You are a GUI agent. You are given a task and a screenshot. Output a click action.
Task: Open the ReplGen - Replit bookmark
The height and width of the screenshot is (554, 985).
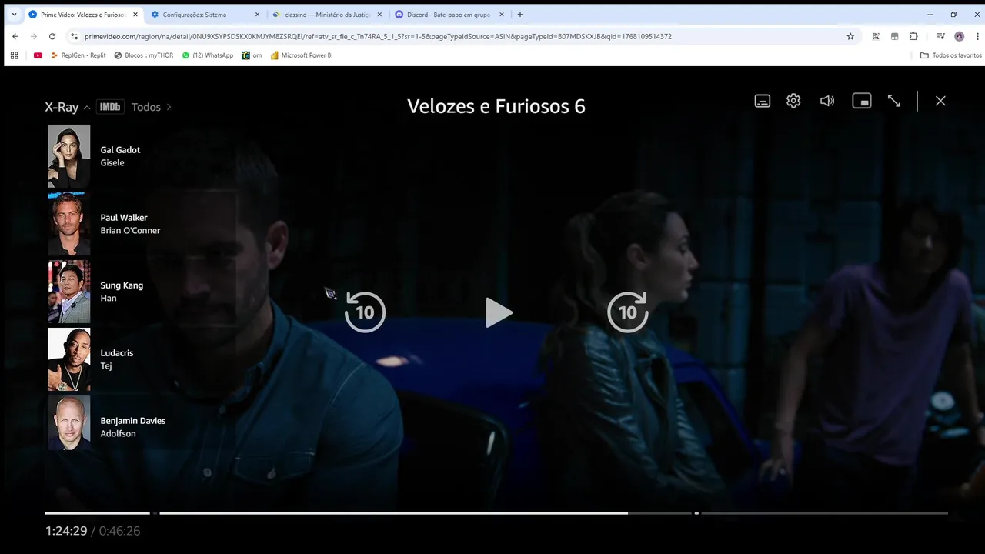pos(78,55)
